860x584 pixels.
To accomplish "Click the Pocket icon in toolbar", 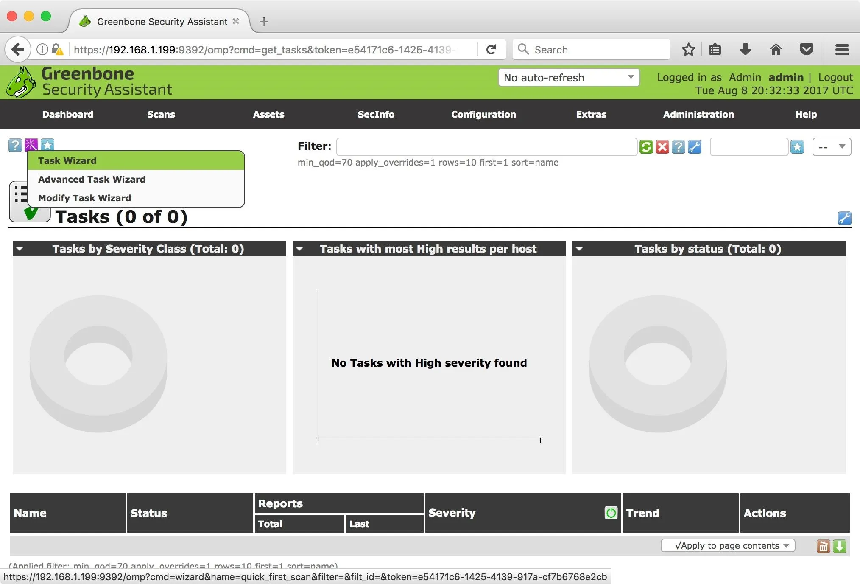I will (806, 50).
